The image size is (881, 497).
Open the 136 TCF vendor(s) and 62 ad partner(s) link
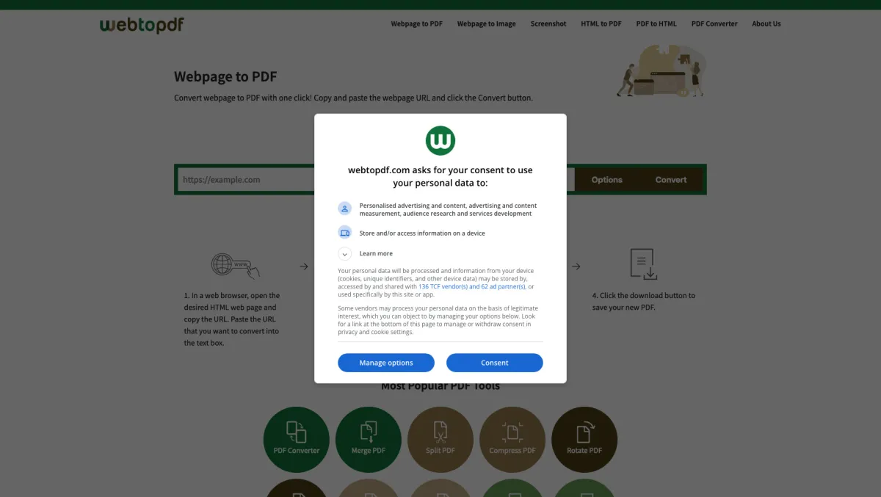[x=472, y=286]
